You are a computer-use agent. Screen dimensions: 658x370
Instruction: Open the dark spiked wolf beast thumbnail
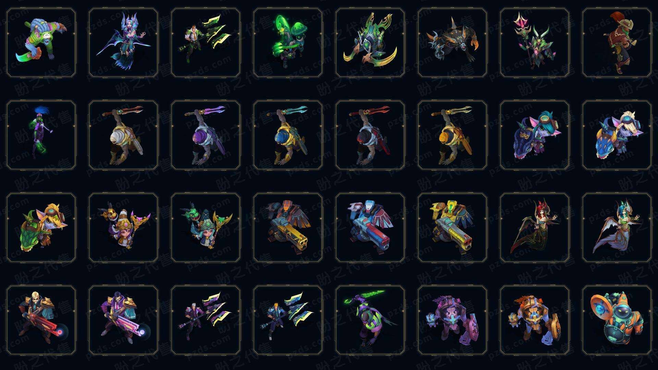[452, 43]
